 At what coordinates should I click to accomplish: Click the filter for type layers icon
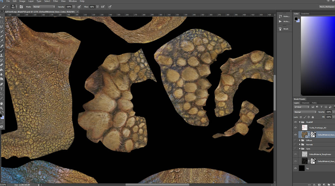(321, 107)
